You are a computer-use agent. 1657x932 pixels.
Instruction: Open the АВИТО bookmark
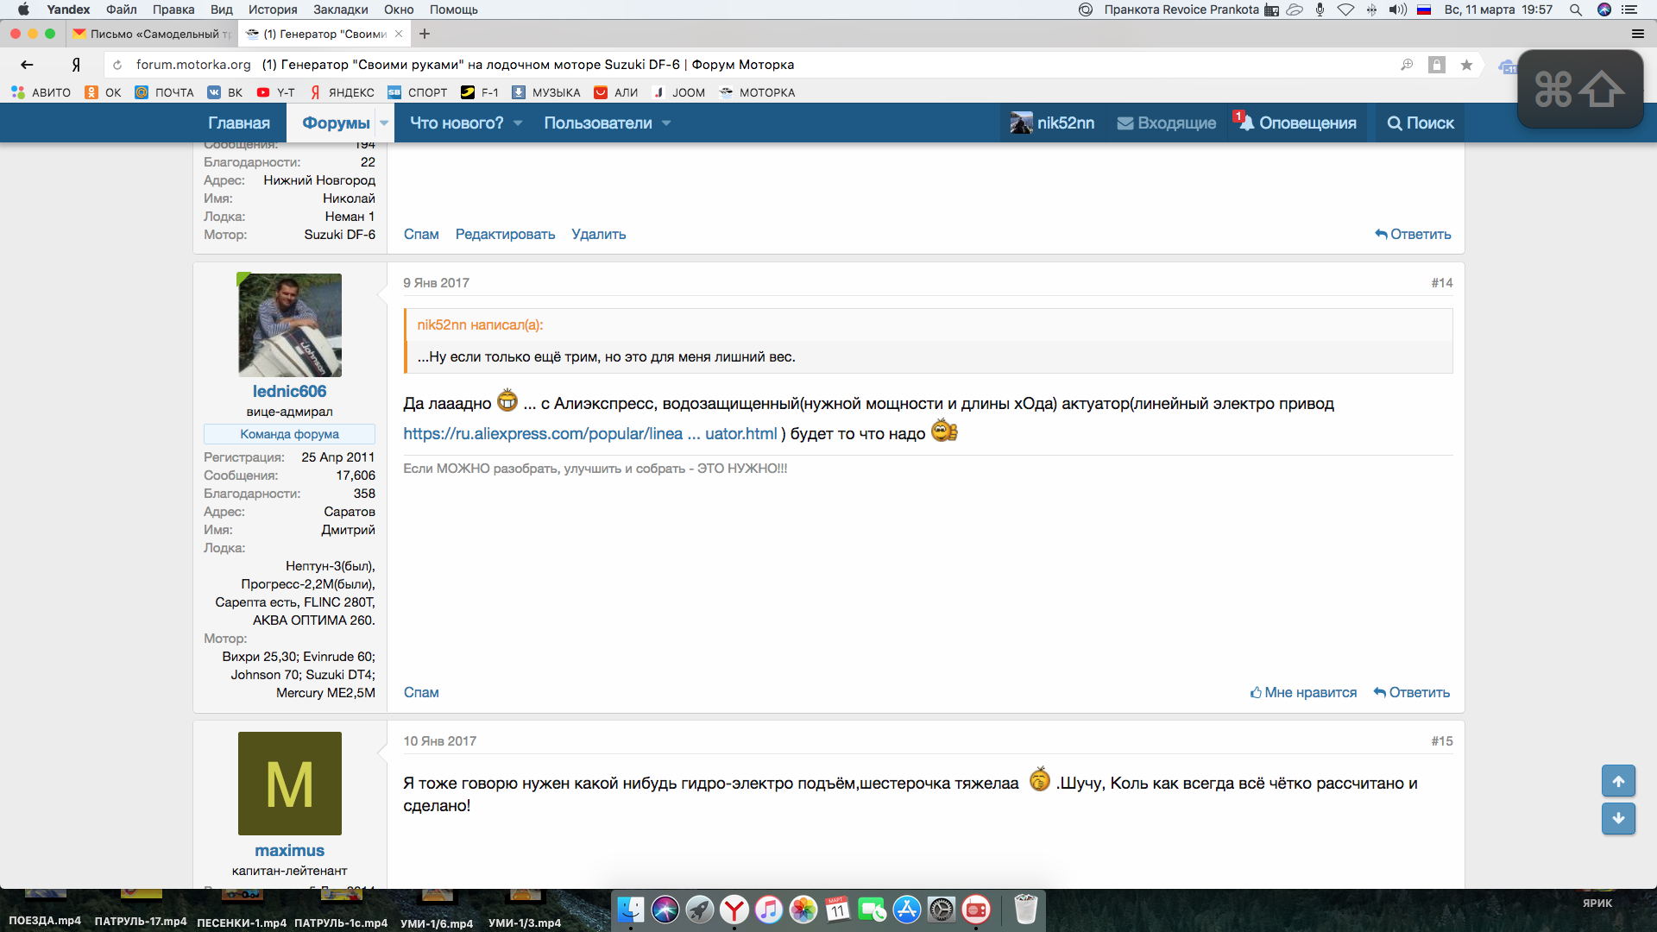41,92
